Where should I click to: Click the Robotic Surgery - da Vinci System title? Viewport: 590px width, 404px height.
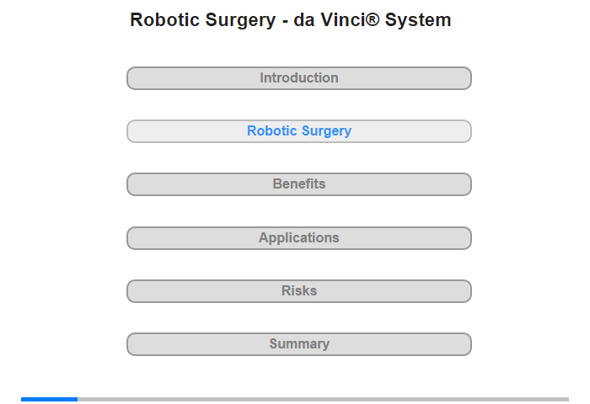tap(291, 20)
